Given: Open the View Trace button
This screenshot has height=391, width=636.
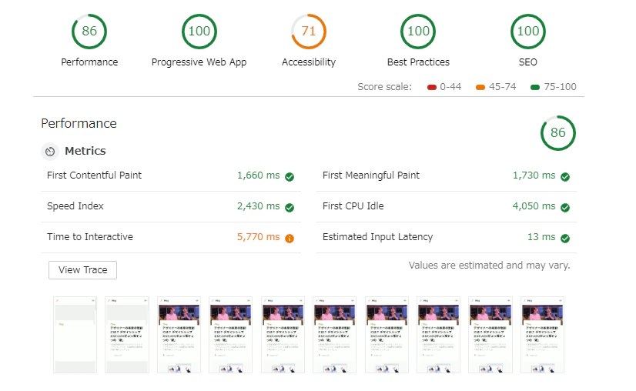Looking at the screenshot, I should point(82,270).
